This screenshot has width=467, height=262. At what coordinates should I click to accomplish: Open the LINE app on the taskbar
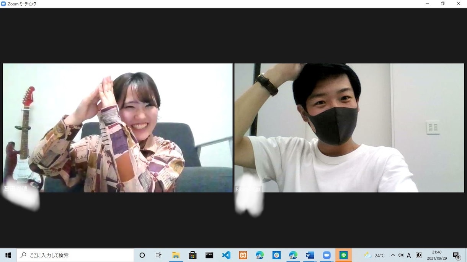[x=344, y=255]
